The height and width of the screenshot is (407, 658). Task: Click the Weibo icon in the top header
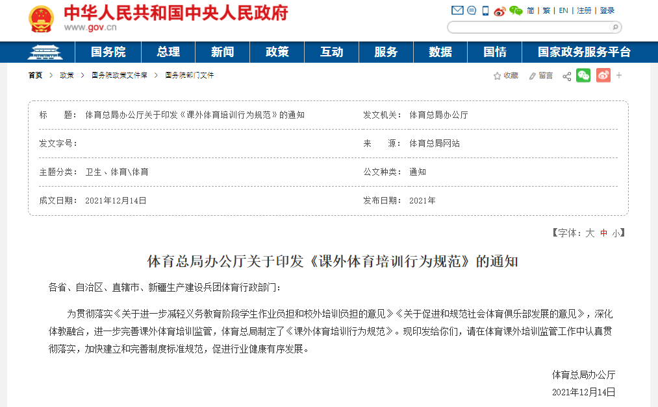(x=500, y=10)
